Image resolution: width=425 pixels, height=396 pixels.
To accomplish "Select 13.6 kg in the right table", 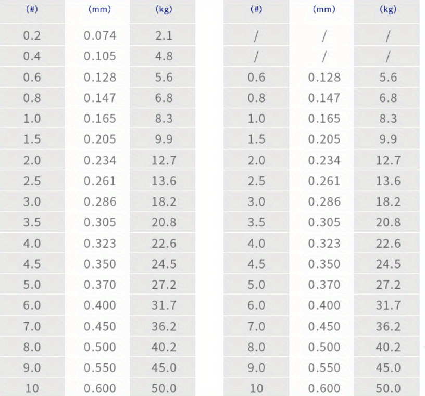I will [x=388, y=181].
